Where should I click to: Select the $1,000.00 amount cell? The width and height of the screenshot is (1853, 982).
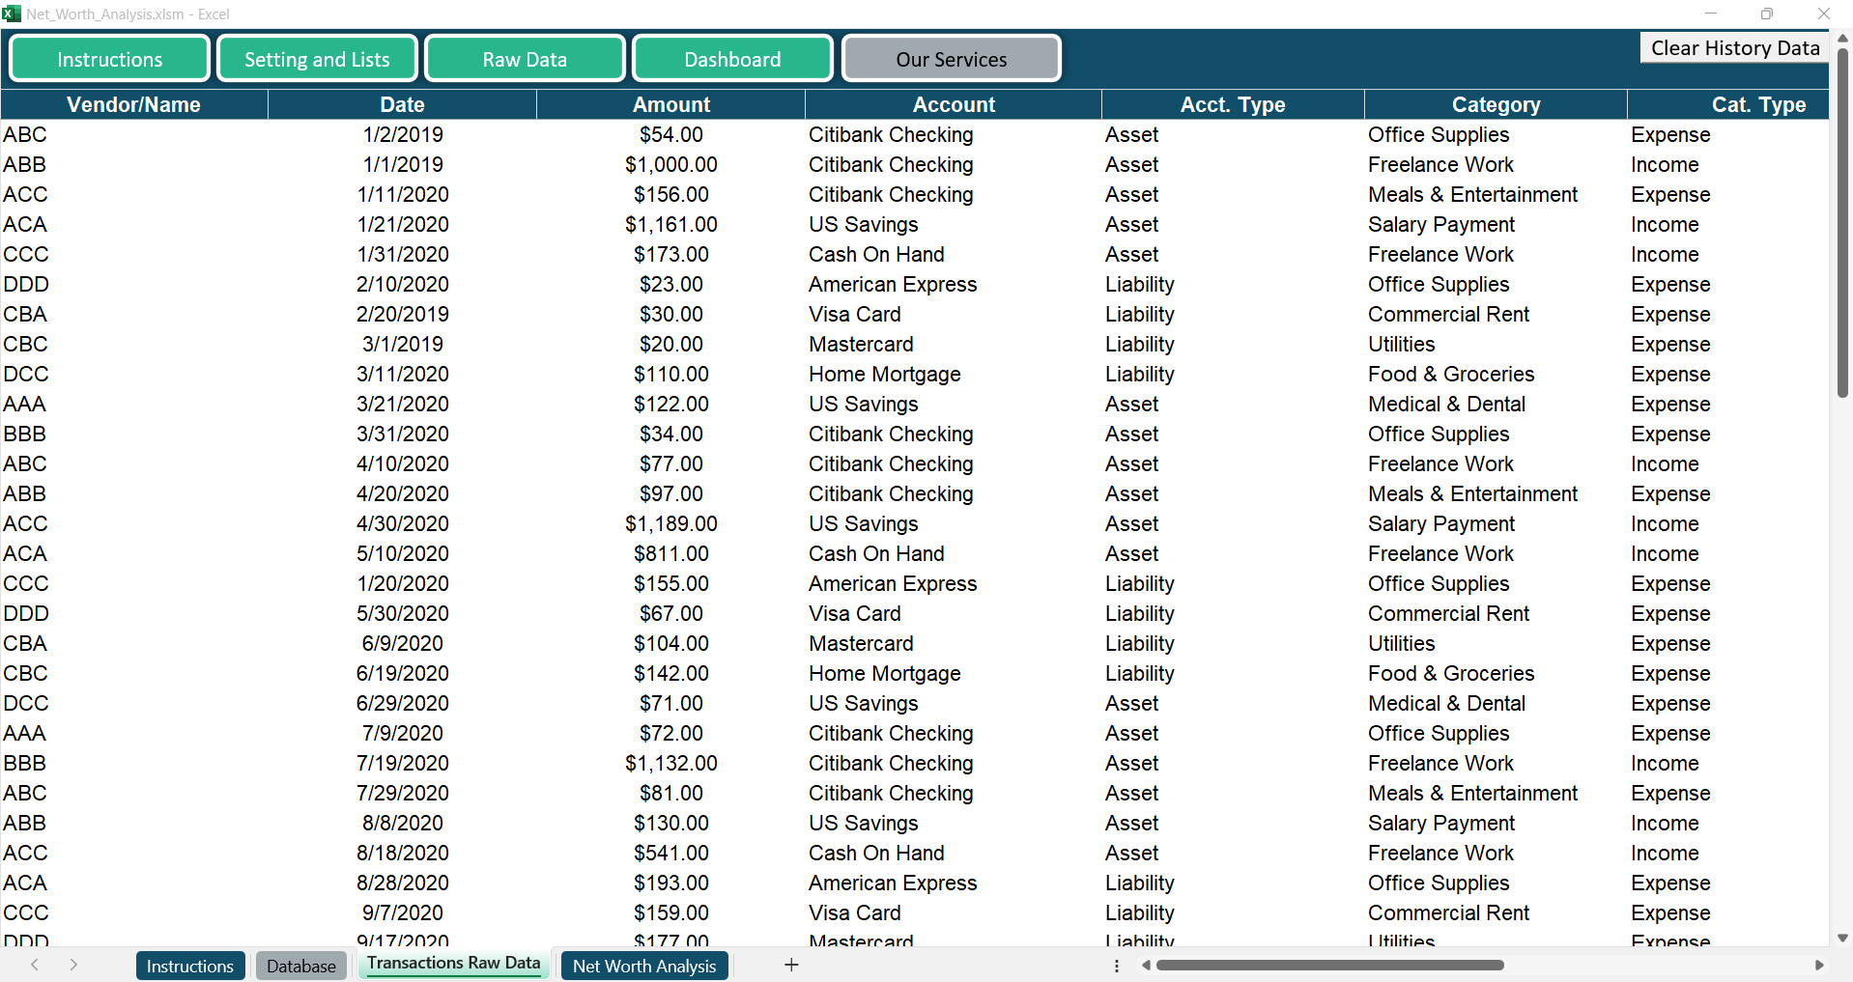tap(670, 165)
